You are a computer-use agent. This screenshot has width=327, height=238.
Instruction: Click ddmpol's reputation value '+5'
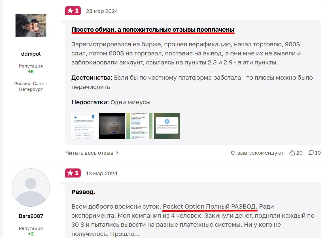pos(31,72)
